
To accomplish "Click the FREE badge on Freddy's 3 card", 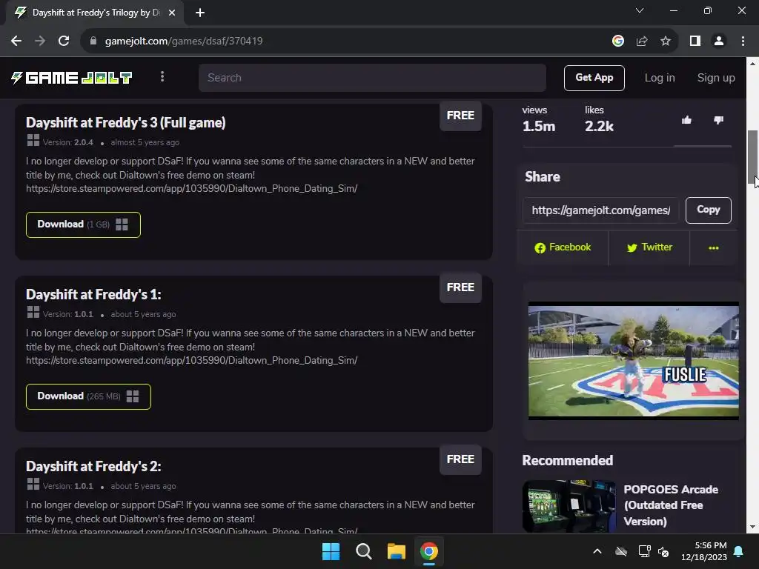I will [x=460, y=116].
